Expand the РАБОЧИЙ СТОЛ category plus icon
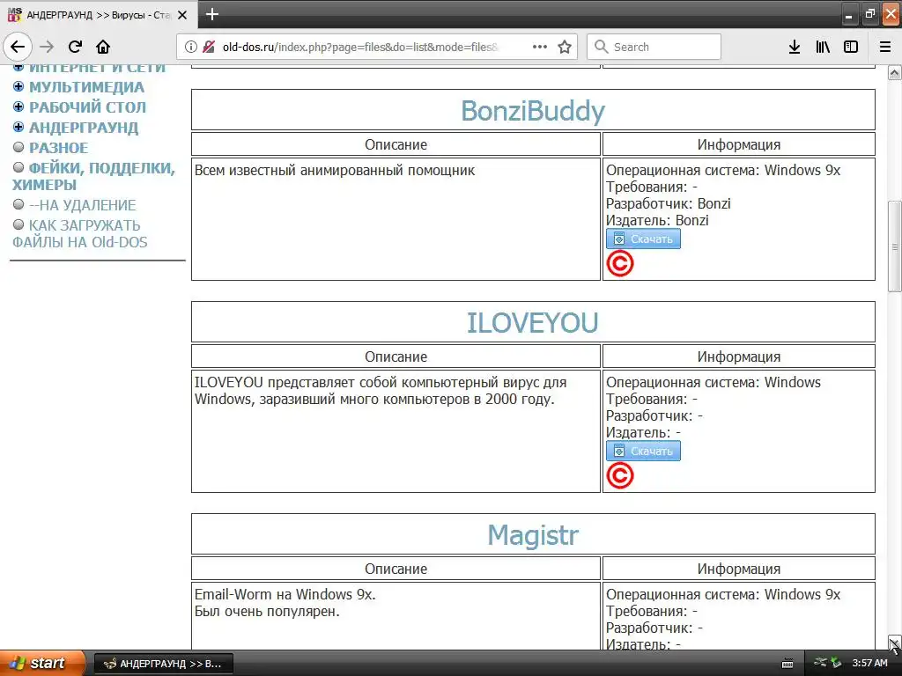The height and width of the screenshot is (676, 902). point(18,107)
